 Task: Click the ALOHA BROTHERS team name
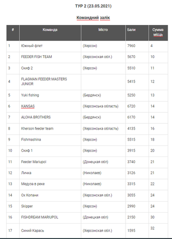point(36,117)
